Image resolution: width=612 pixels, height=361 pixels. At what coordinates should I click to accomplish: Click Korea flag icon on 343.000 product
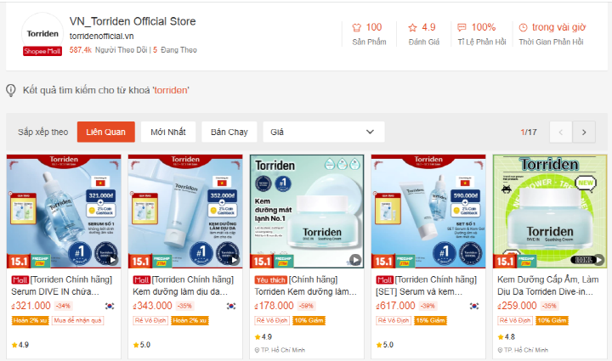coord(231,306)
